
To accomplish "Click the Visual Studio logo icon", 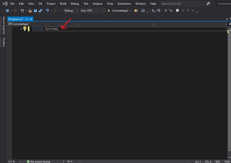I will point(5,4).
